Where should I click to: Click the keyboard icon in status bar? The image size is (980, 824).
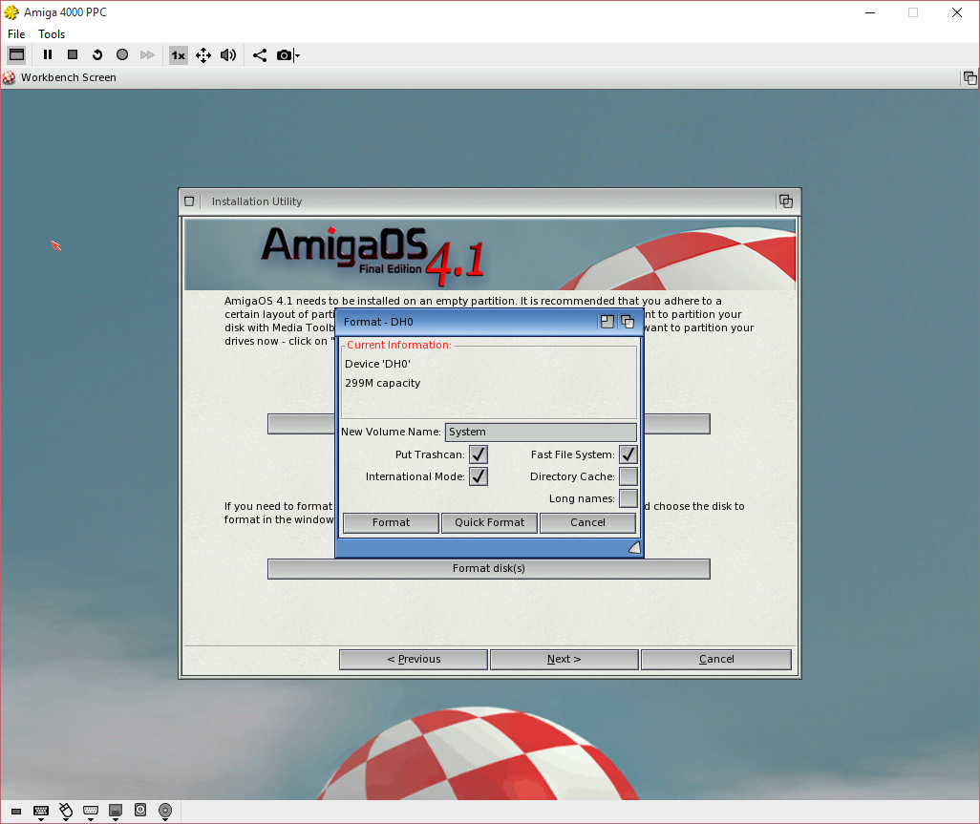coord(41,810)
